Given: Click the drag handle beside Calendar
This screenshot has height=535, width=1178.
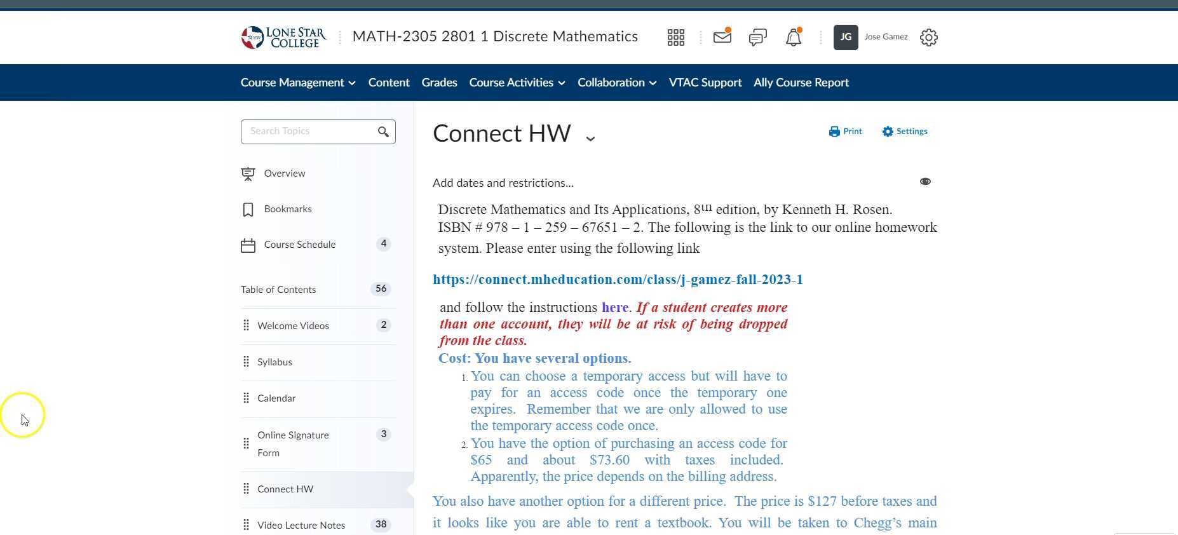Looking at the screenshot, I should [x=246, y=398].
